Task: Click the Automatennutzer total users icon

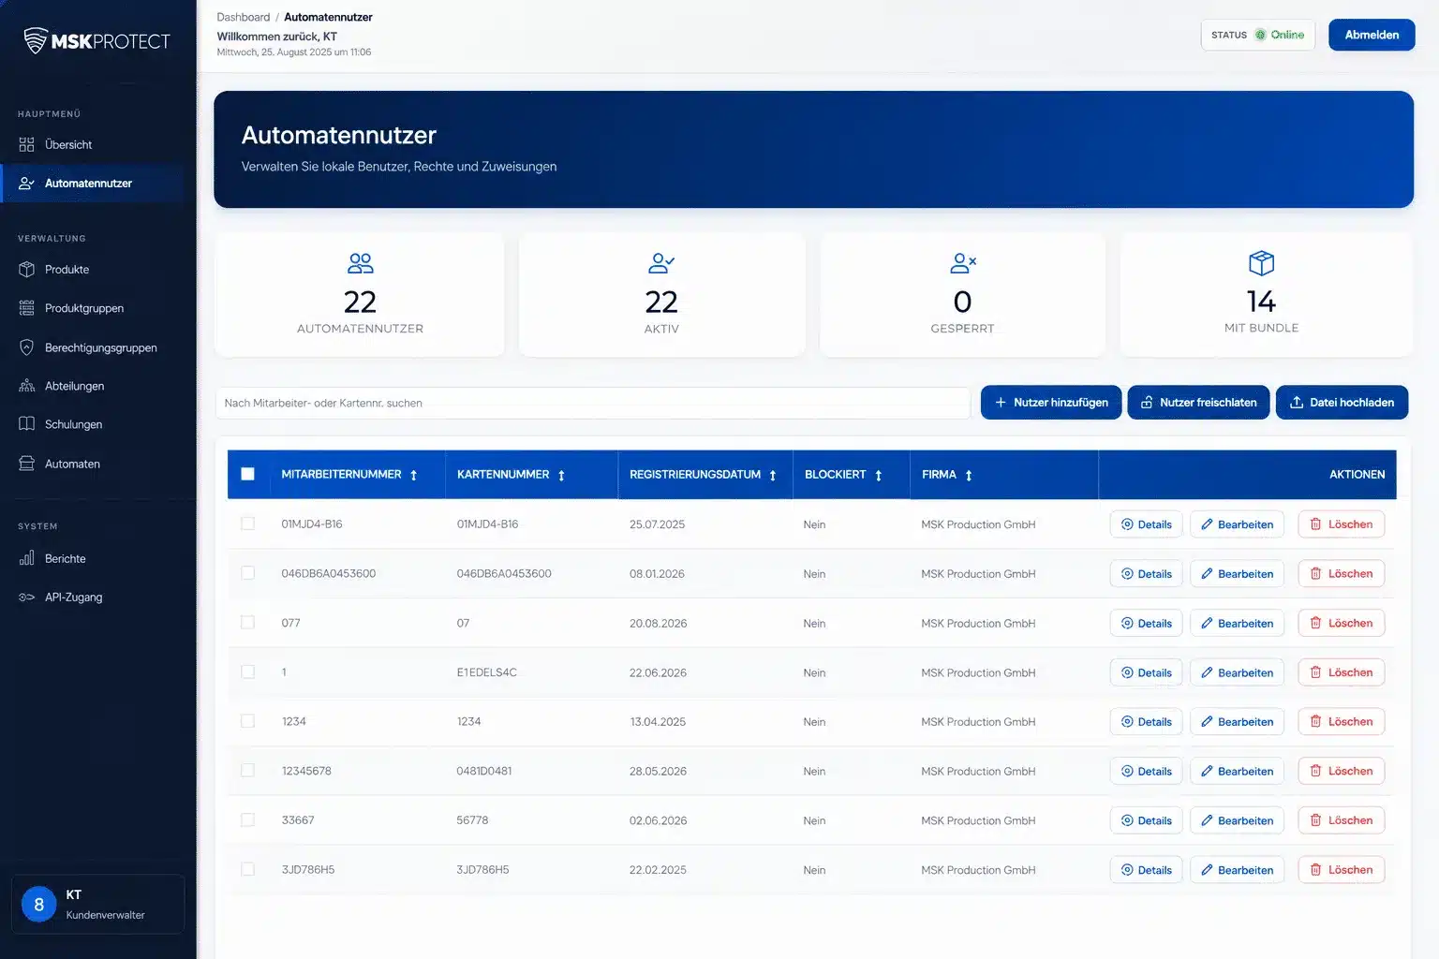Action: point(360,263)
